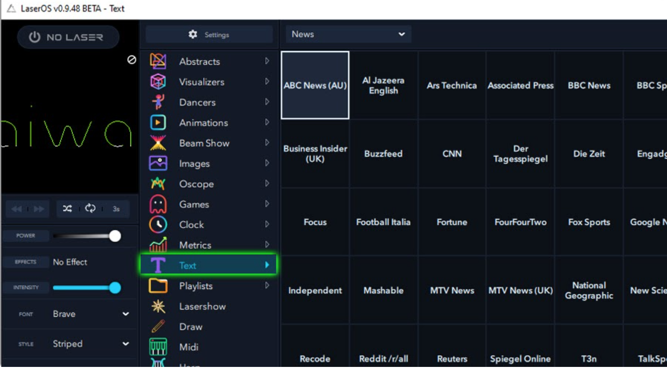Toggle the NO LASER power button

68,37
